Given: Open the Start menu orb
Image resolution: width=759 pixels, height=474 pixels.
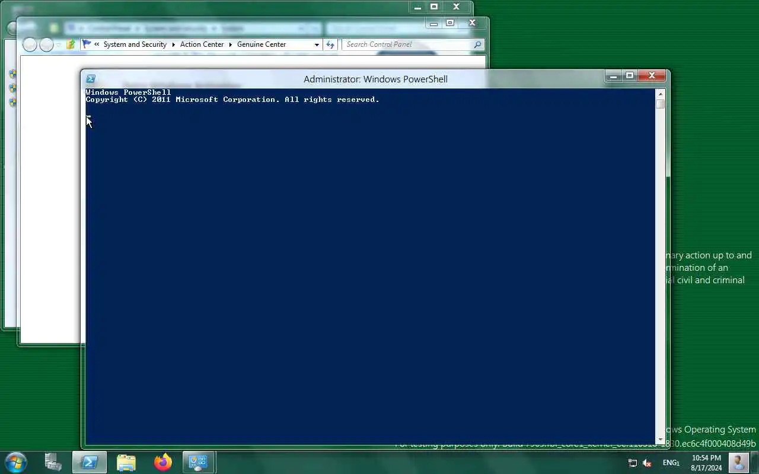Looking at the screenshot, I should [x=15, y=462].
